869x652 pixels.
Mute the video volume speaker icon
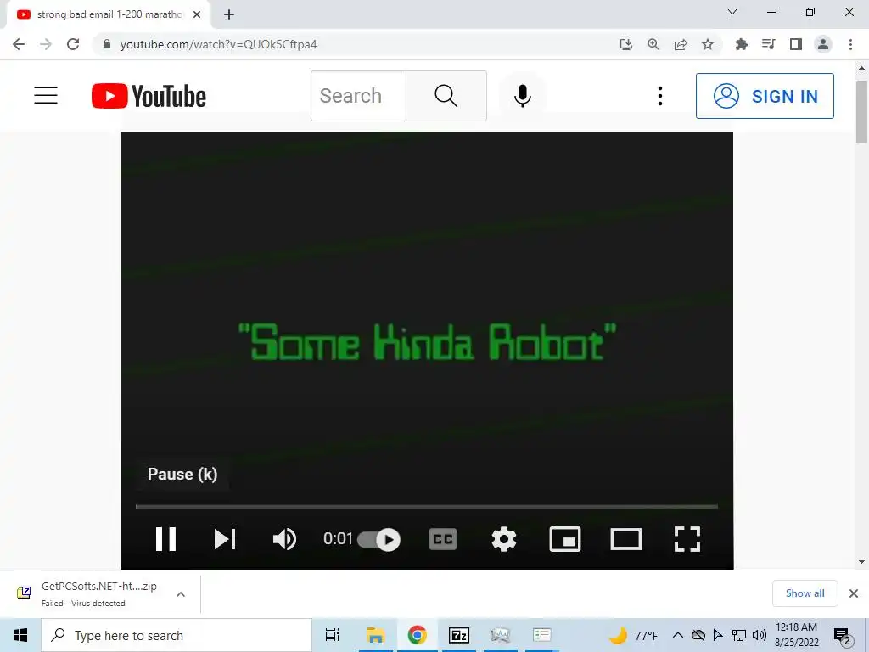click(x=285, y=539)
